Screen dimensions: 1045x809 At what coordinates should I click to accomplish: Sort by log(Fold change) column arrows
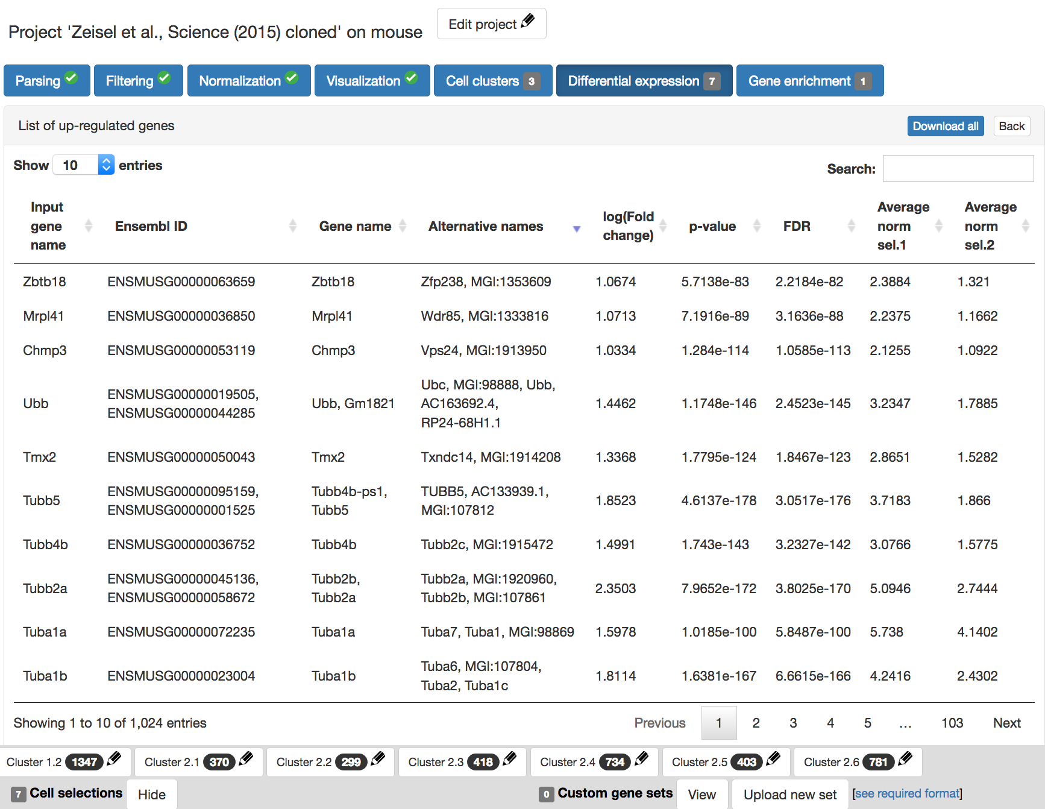663,226
